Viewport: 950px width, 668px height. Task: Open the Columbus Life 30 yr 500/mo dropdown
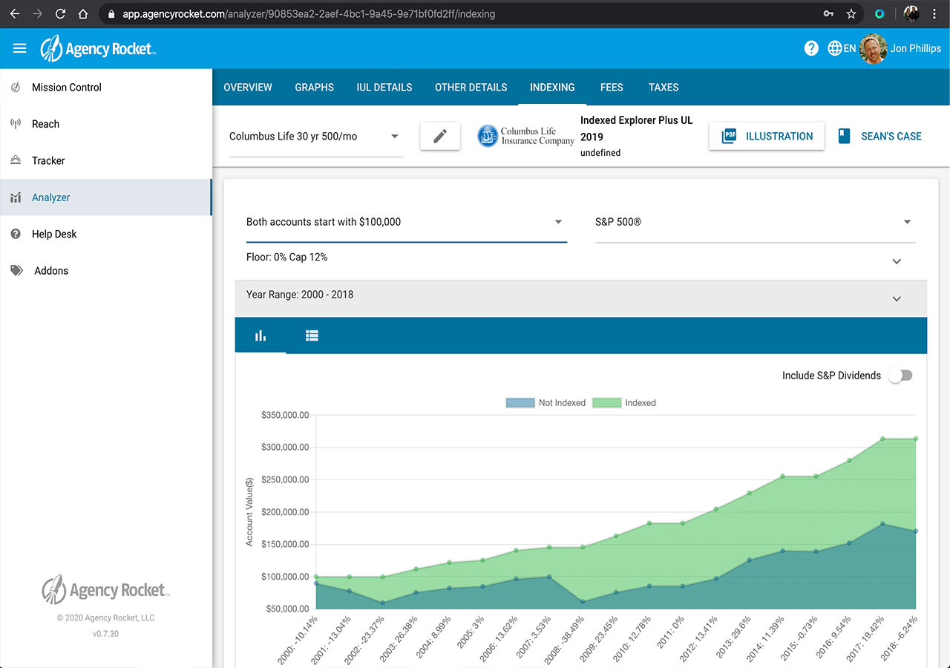click(316, 137)
